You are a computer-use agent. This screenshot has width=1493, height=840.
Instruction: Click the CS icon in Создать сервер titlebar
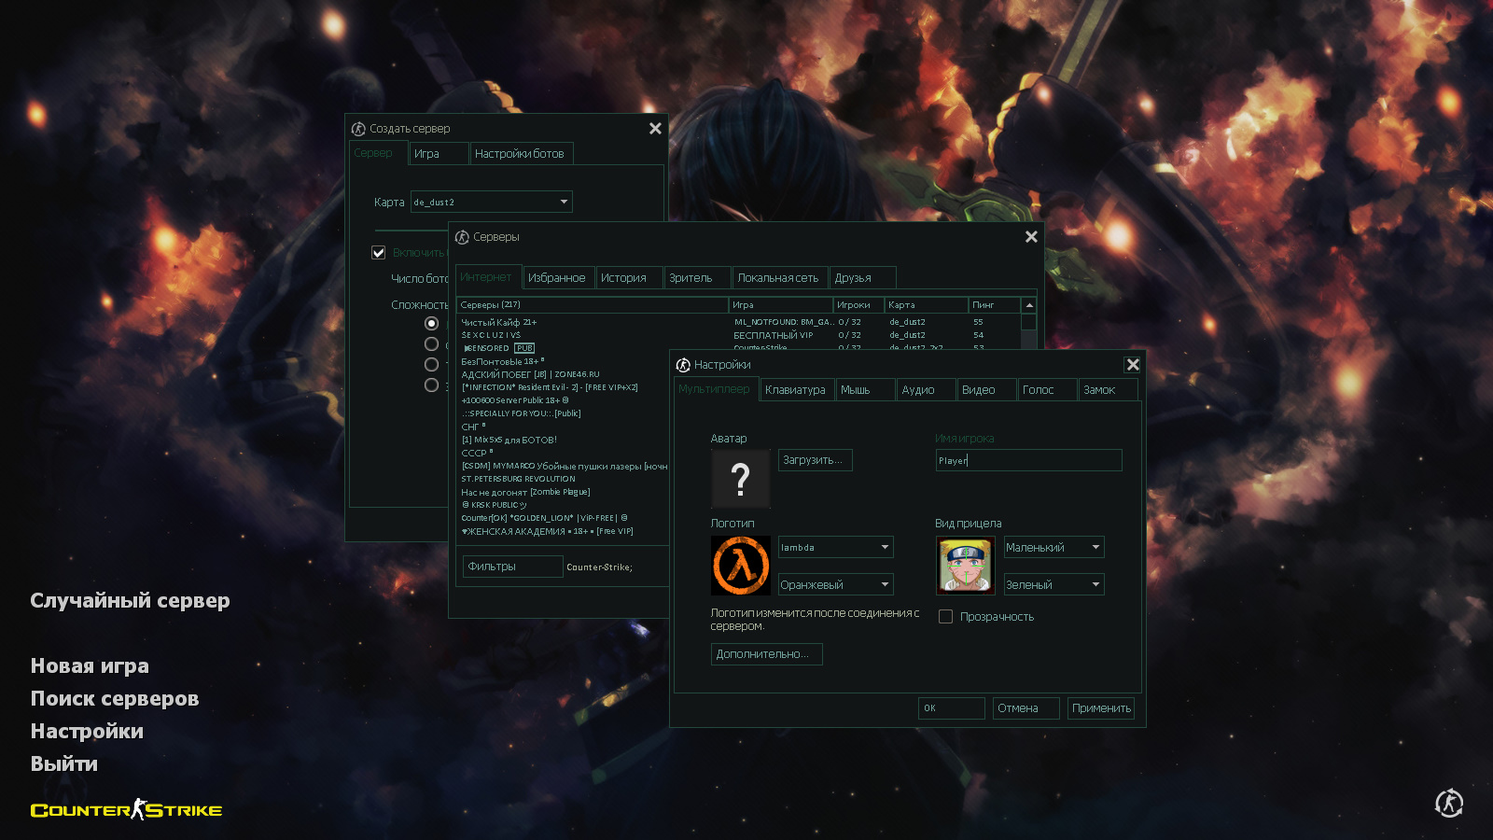(357, 128)
